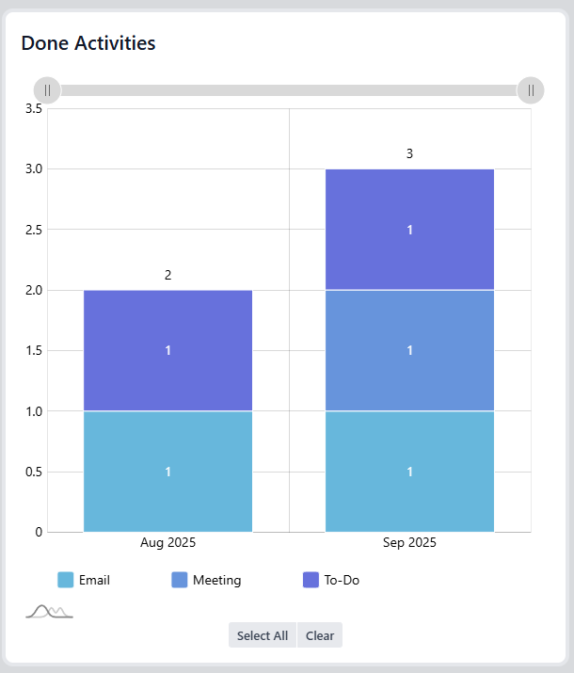Click the Done Activities chart title
Image resolution: width=574 pixels, height=673 pixels.
[88, 43]
